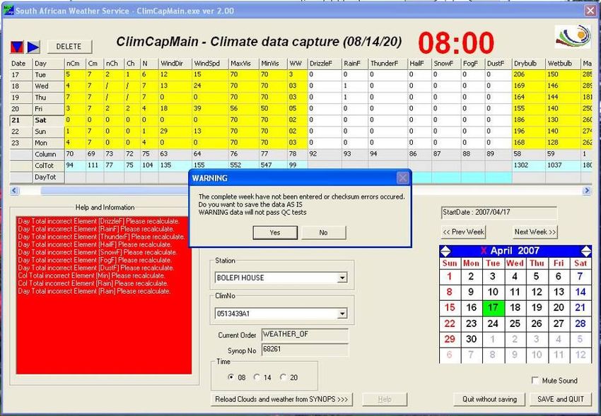Click the Synop No field 68261
The height and width of the screenshot is (416, 601).
tap(305, 350)
